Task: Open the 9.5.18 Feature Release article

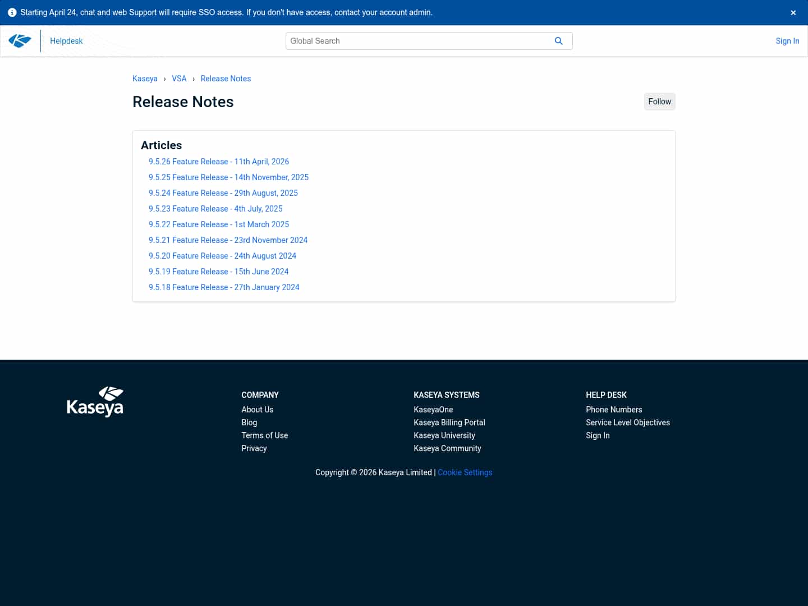Action: pos(224,287)
